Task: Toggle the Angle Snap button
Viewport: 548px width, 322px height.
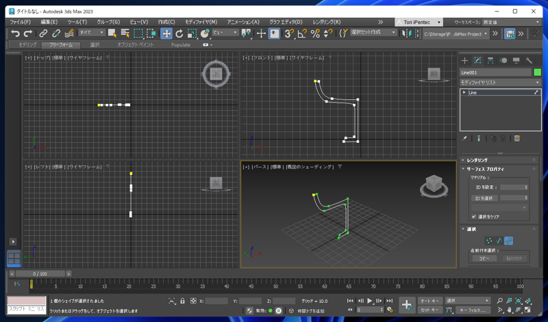Action: point(302,33)
